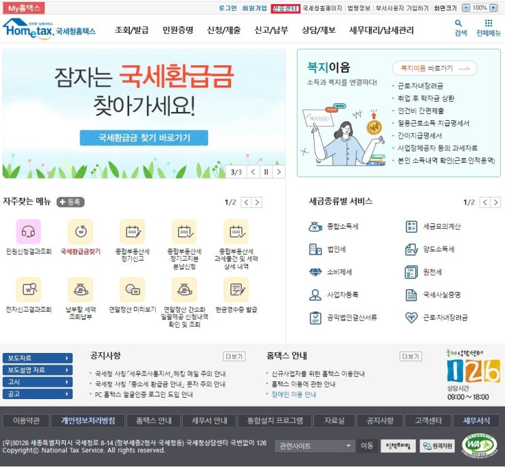Open 연말정산 간소화 일괄제공 신청내역 icon
The image size is (505, 467).
tap(184, 289)
